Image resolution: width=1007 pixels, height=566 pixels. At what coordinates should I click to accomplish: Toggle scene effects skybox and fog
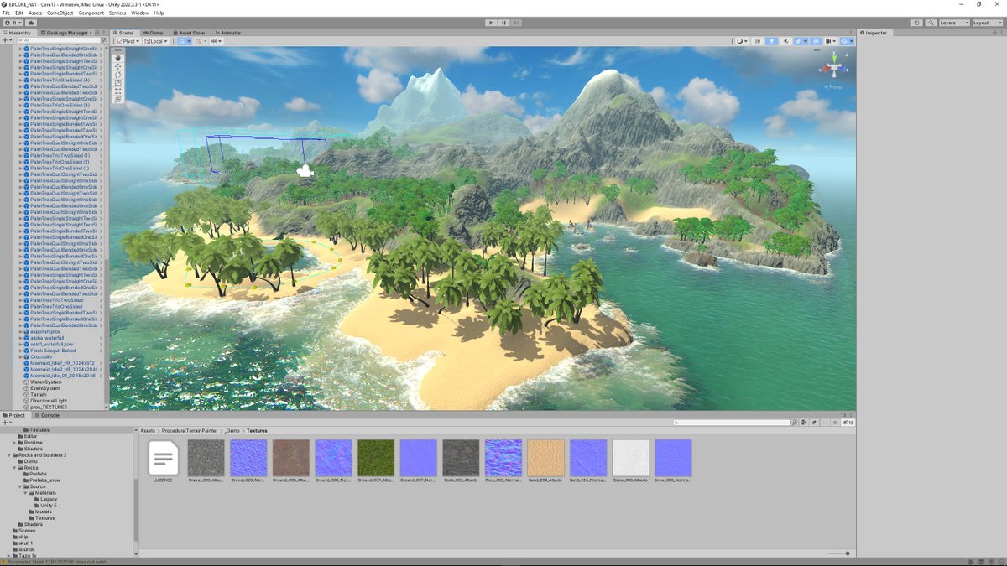[800, 41]
